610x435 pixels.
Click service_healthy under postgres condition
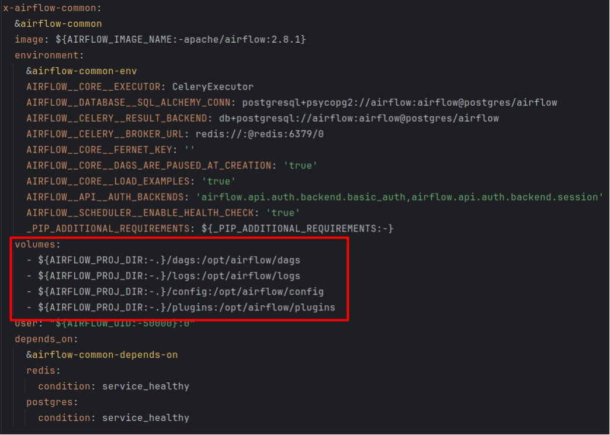click(x=145, y=418)
